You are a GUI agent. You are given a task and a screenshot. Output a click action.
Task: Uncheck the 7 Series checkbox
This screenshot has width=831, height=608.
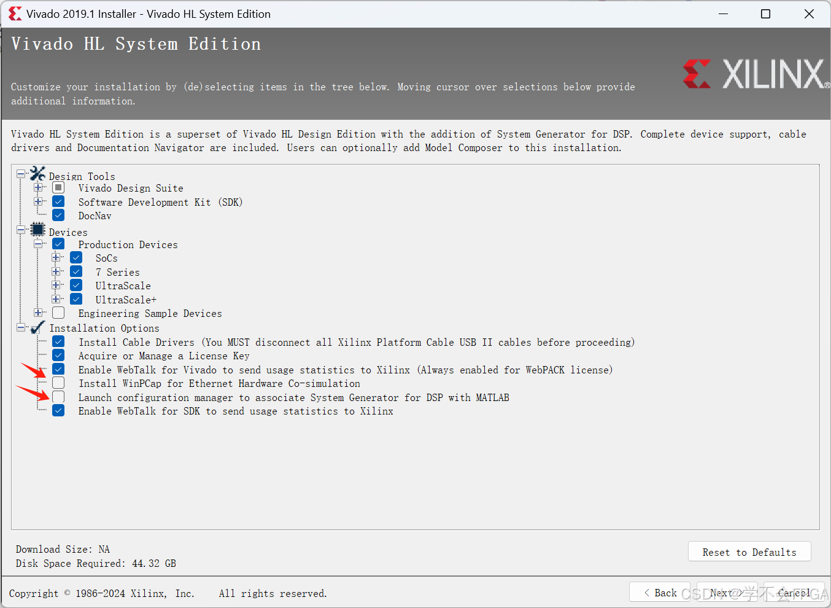click(76, 271)
